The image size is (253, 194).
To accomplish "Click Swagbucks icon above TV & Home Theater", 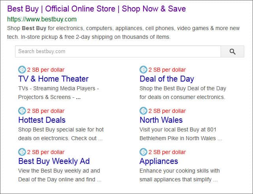I will pos(22,70).
